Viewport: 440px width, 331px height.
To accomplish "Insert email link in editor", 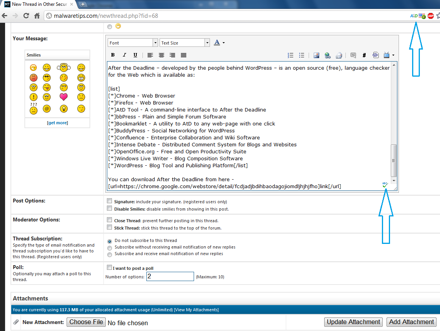I will pyautogui.click(x=339, y=55).
